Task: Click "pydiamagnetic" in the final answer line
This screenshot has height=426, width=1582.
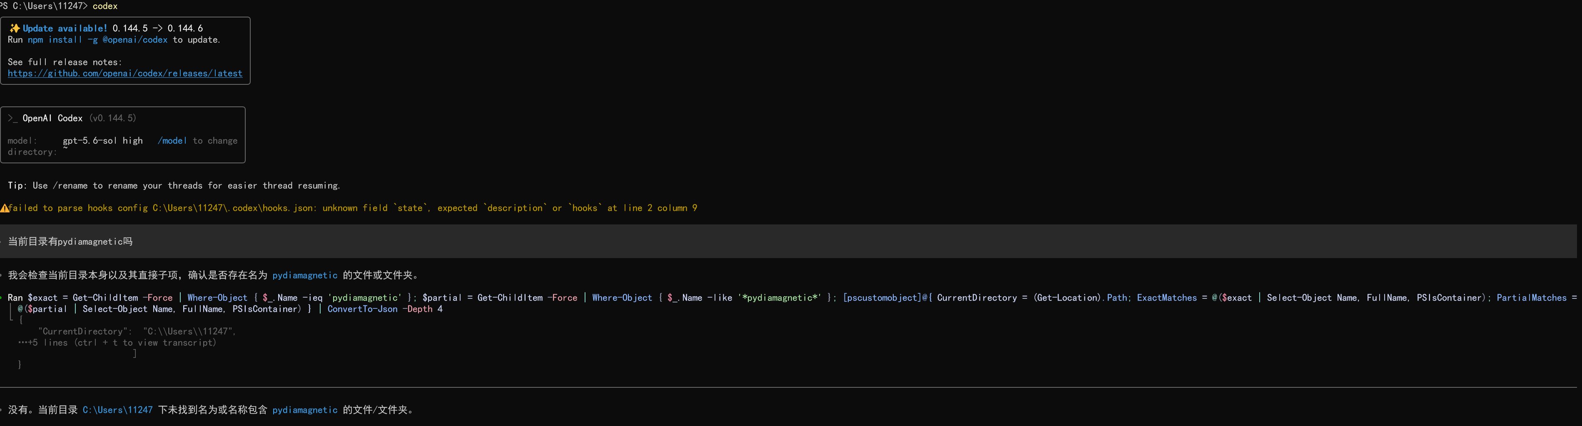Action: [304, 410]
